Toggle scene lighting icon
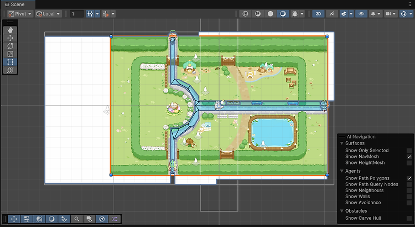This screenshot has width=415, height=227. pos(332,14)
